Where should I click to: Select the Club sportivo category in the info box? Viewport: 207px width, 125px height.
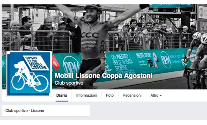[17, 111]
